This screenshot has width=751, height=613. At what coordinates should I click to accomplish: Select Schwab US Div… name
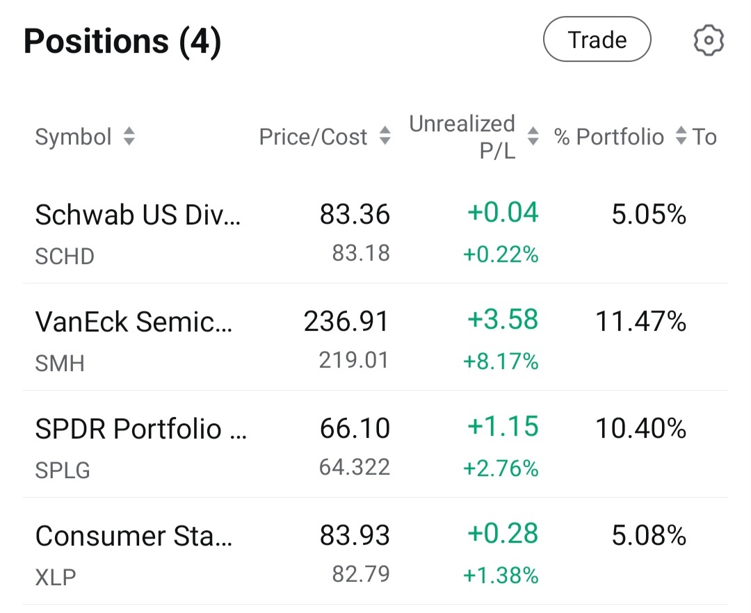(x=138, y=214)
